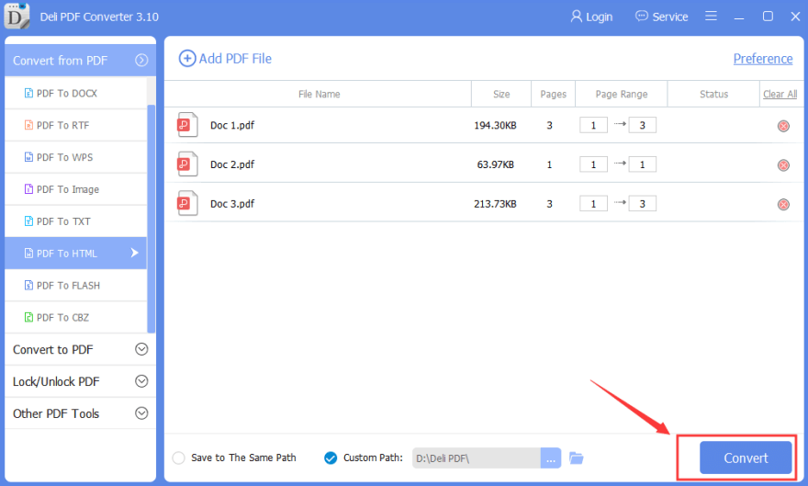808x486 pixels.
Task: Click the 63.97KB size value
Action: click(495, 164)
